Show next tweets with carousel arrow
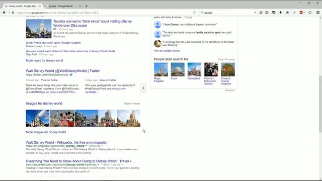This screenshot has height=181, width=322. tap(143, 88)
